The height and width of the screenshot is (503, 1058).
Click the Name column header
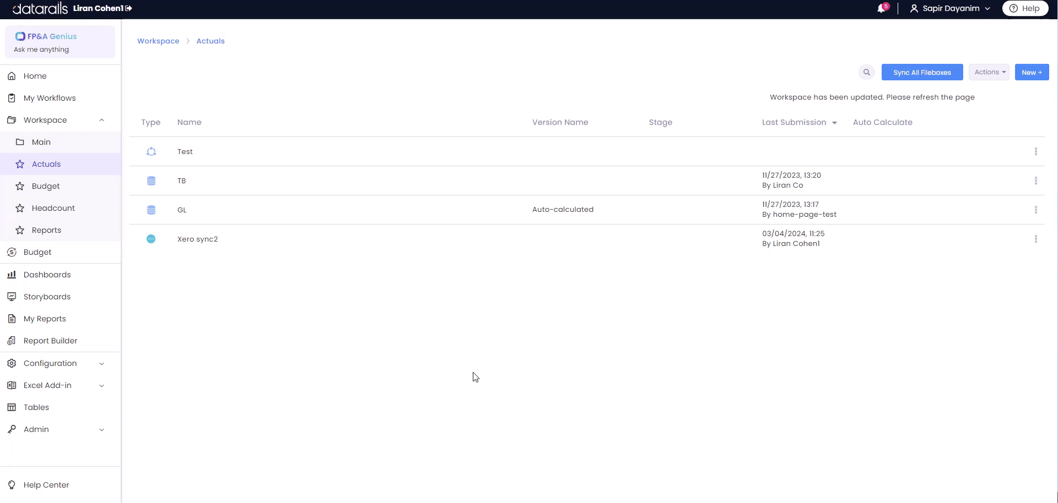[189, 122]
